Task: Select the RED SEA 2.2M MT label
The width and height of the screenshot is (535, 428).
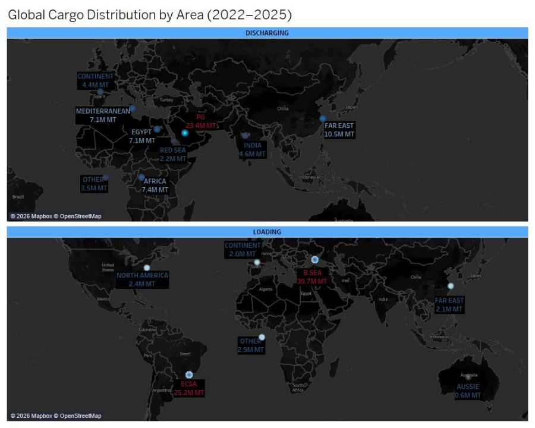Action: click(173, 155)
